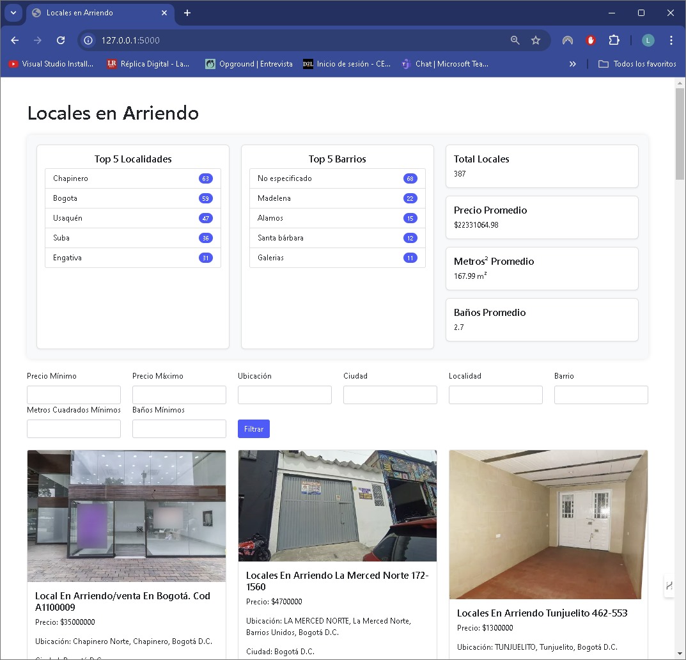Focus the Baños Mínimos input field
Image resolution: width=686 pixels, height=660 pixels.
coord(179,429)
